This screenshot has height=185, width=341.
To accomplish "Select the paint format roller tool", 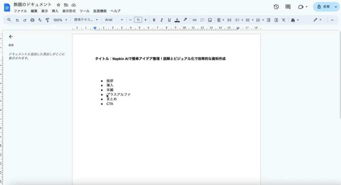I will click(47, 20).
